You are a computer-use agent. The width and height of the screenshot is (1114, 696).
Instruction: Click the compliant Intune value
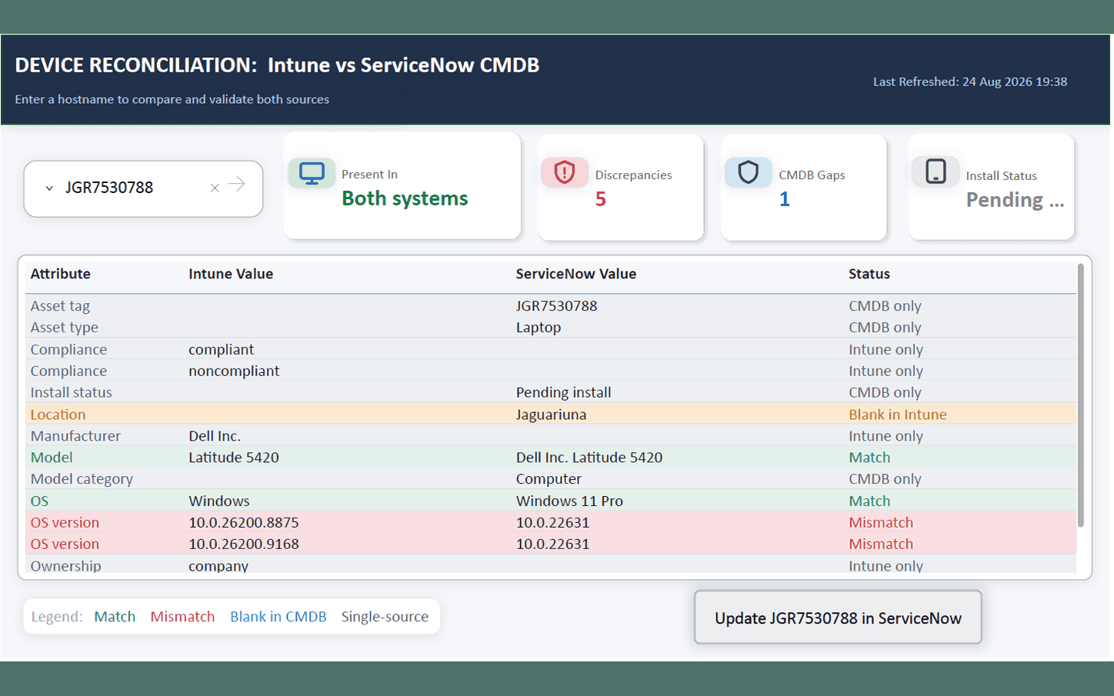pos(221,350)
